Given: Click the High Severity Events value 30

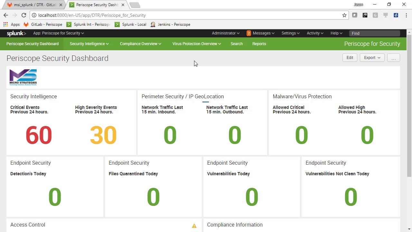Looking at the screenshot, I should [x=103, y=135].
